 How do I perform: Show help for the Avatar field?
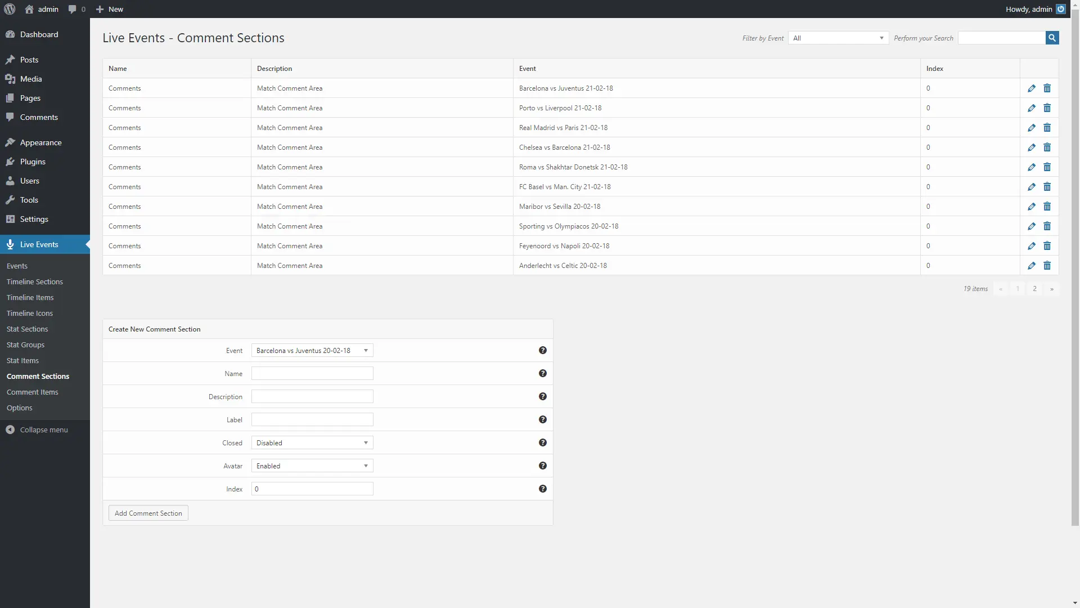pos(542,466)
